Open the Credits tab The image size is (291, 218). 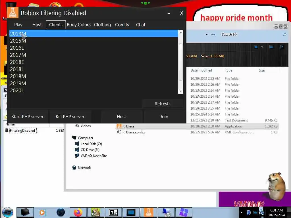(122, 25)
